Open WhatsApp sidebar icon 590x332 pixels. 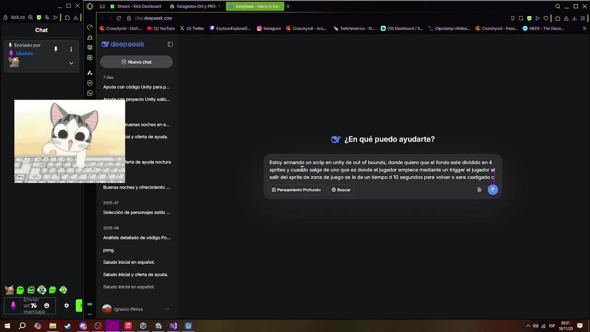point(90,93)
